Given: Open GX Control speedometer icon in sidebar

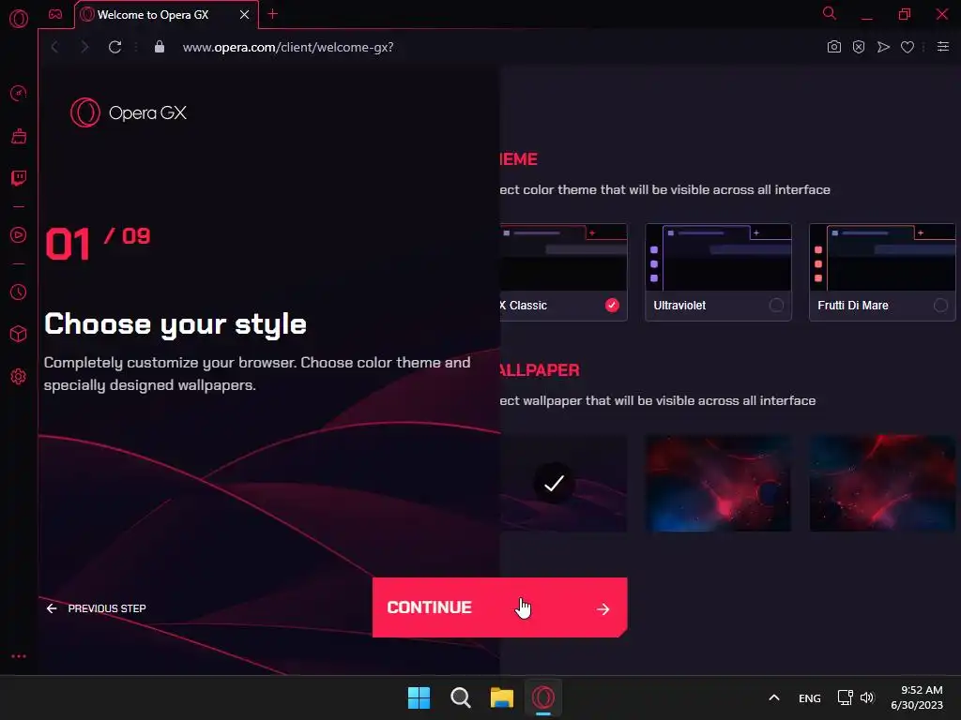Looking at the screenshot, I should point(19,93).
